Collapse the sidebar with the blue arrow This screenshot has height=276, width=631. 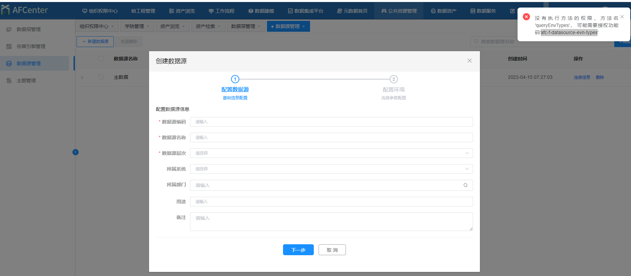(x=76, y=152)
